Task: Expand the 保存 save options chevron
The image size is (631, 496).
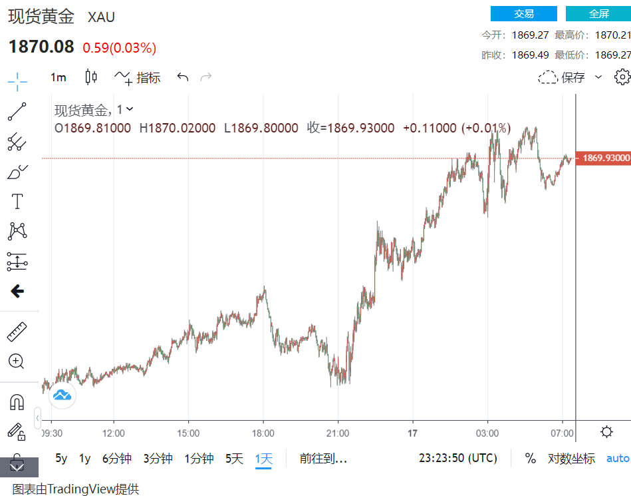Action: click(598, 77)
